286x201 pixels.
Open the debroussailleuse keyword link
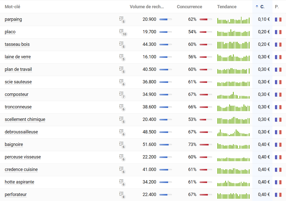point(21,132)
